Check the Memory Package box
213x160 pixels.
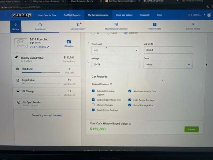coord(93,105)
